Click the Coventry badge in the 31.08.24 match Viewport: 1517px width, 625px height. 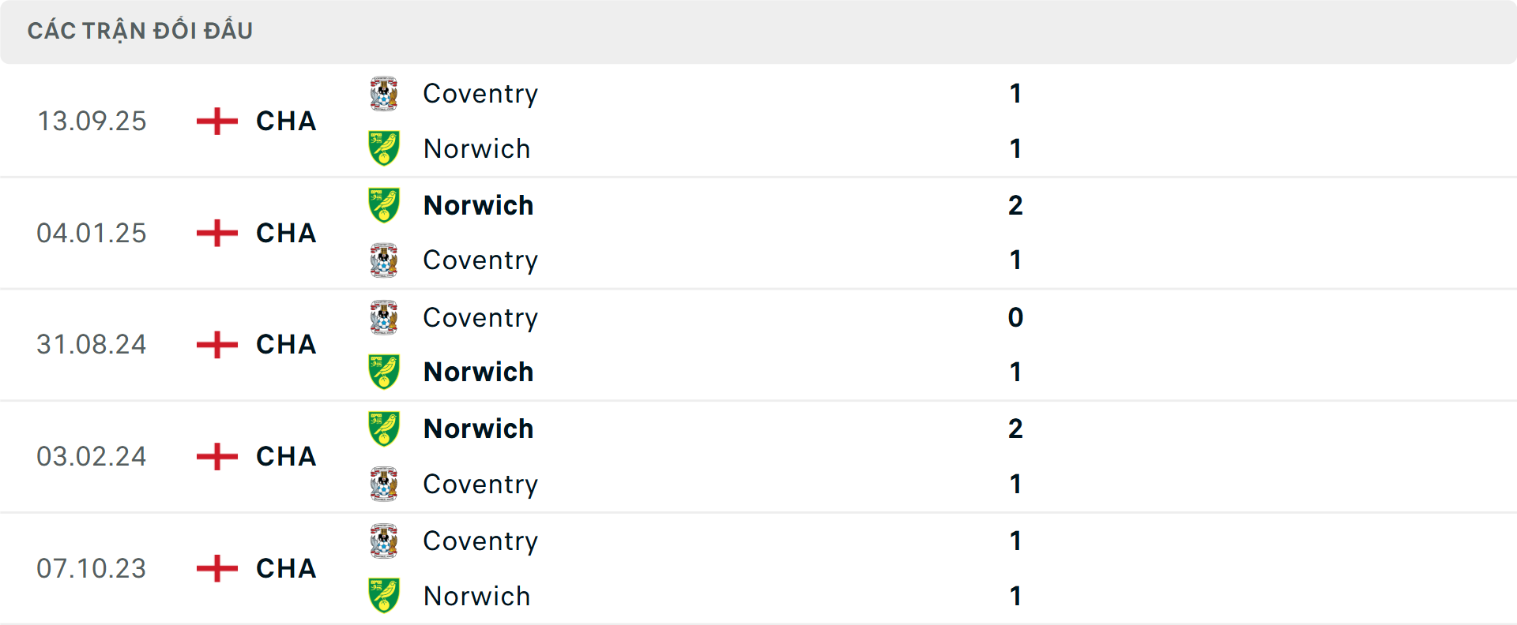tap(384, 317)
